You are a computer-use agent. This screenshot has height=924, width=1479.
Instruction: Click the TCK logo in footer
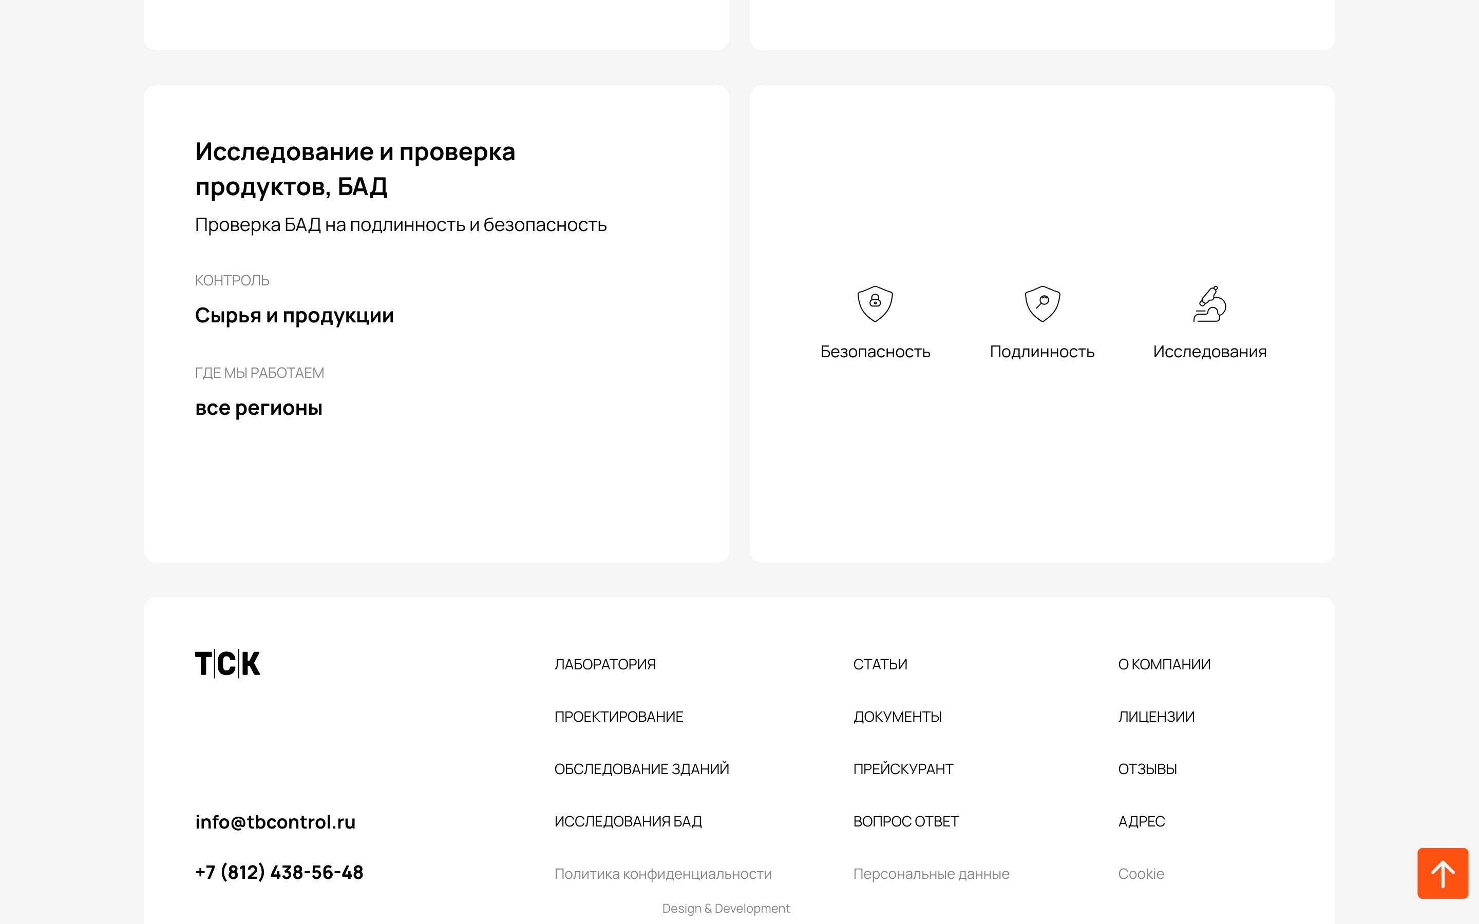(227, 664)
